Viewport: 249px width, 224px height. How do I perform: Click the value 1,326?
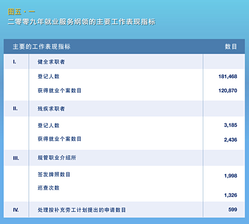tap(230, 195)
